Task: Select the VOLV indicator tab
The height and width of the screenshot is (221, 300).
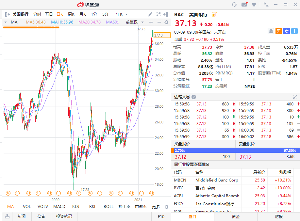Action: click(43, 207)
